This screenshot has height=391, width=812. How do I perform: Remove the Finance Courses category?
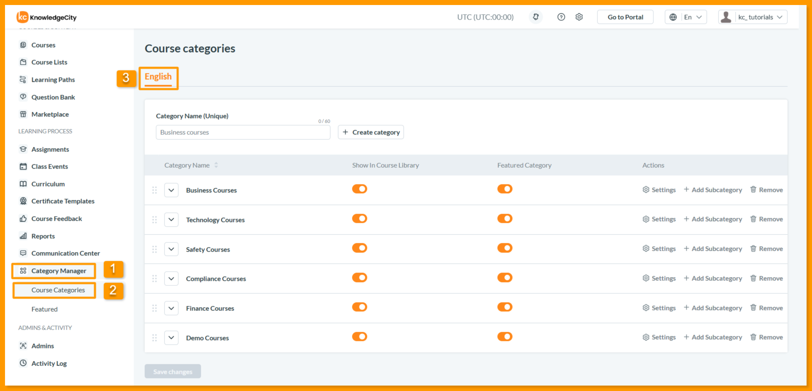click(766, 308)
